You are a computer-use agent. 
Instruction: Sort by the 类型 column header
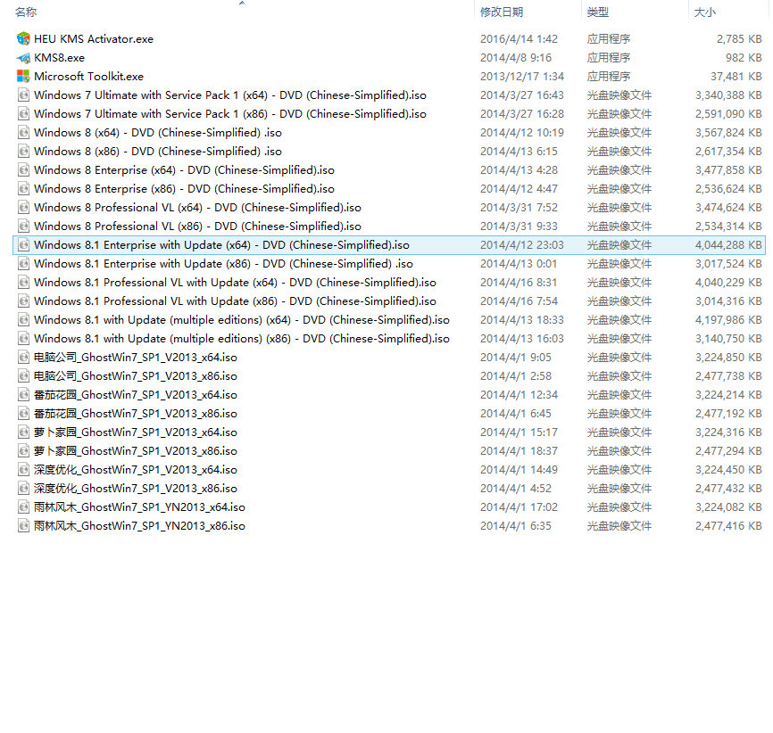(x=597, y=12)
